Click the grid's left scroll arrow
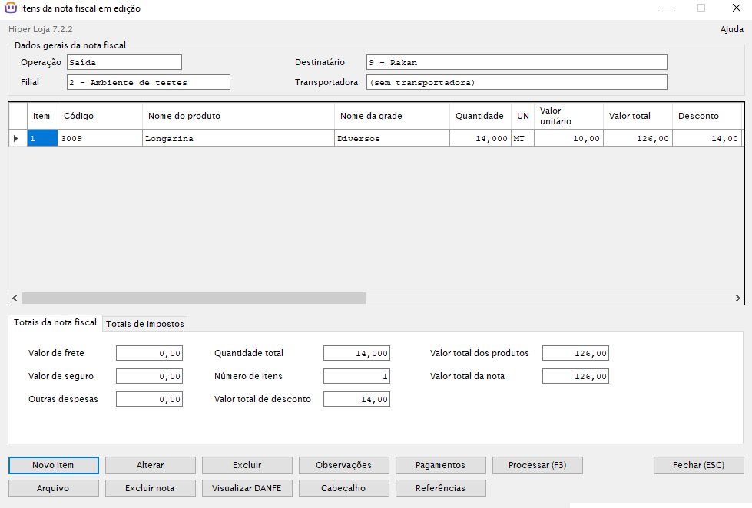 15,298
